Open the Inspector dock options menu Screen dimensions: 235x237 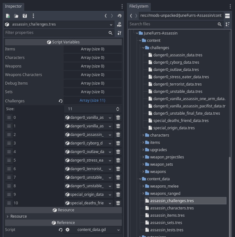coord(122,6)
